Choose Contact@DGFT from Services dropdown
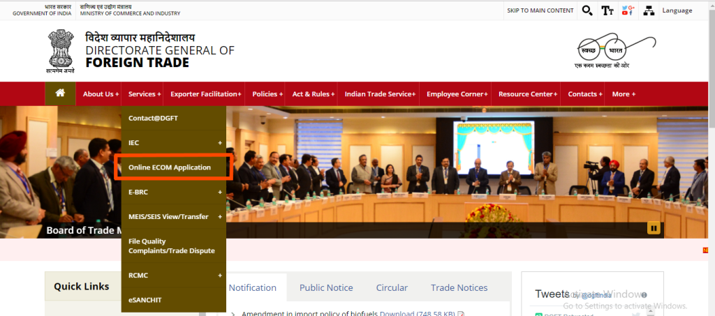 click(174, 118)
